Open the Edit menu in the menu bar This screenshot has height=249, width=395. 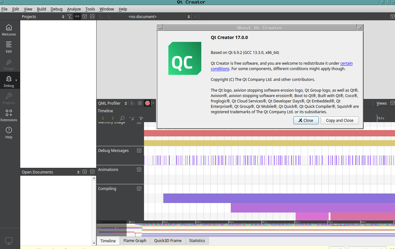16,9
